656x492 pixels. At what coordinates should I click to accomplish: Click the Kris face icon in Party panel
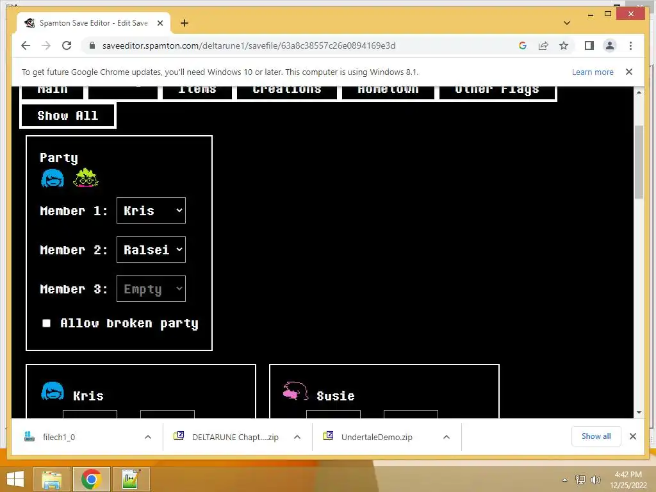[x=53, y=179]
